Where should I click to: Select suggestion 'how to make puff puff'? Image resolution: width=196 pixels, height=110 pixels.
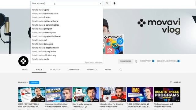pos(67,29)
